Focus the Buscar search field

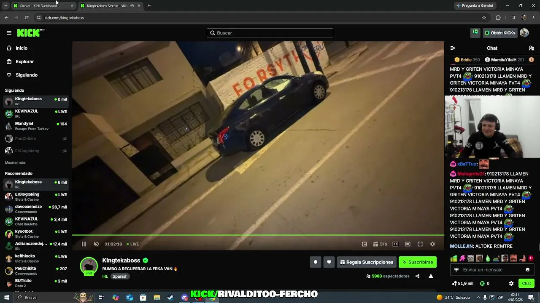point(270,33)
